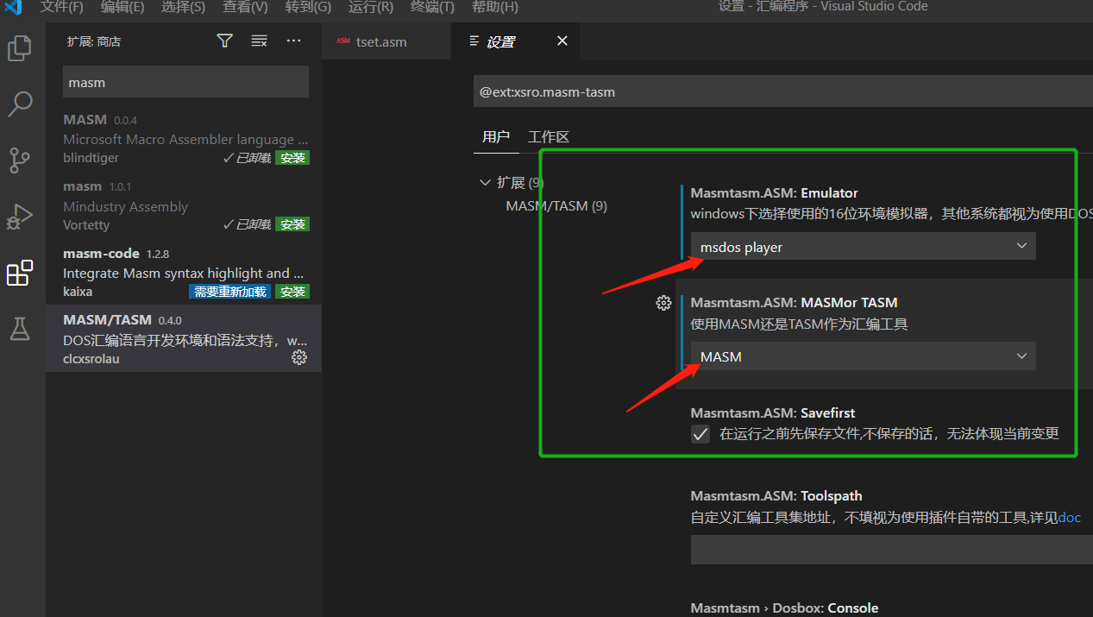Click publisher name kaixa

[x=78, y=292]
